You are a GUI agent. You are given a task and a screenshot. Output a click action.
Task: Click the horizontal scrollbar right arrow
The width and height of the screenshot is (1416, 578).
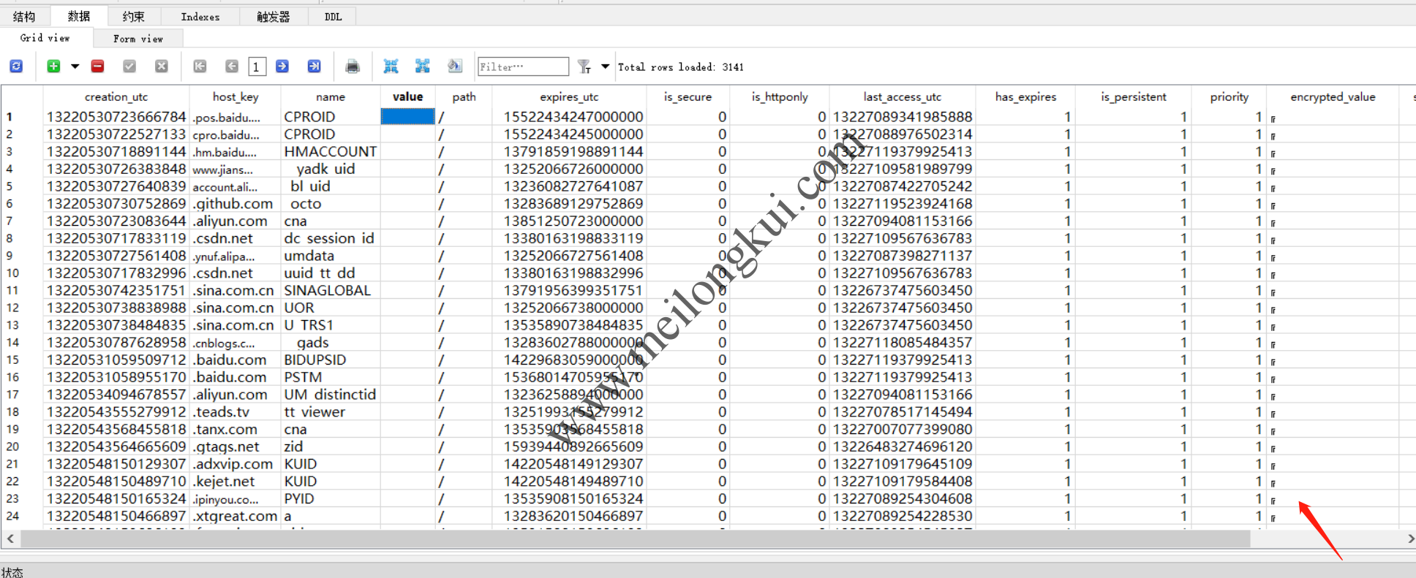(1410, 539)
